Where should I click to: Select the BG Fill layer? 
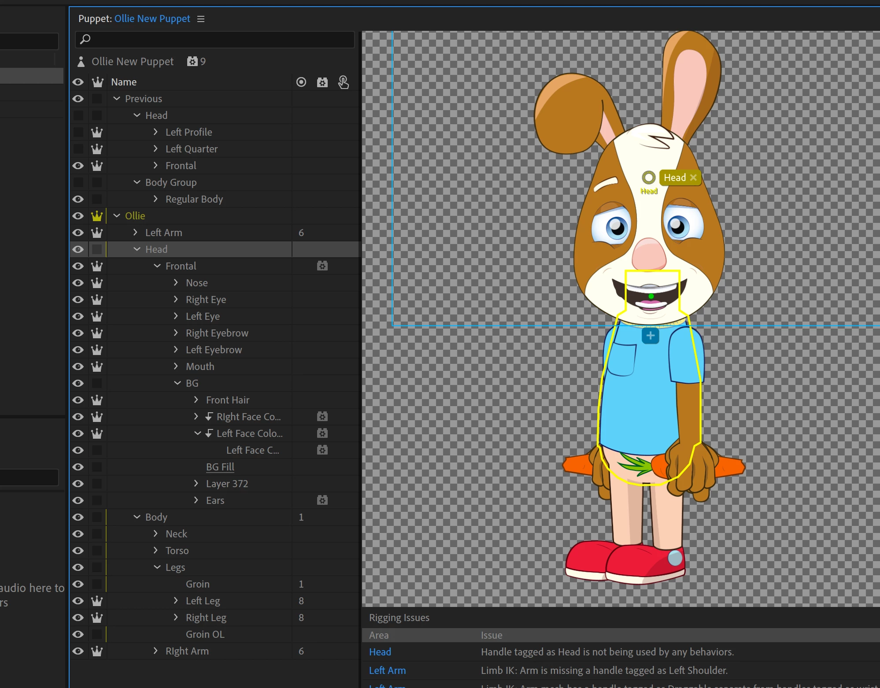pyautogui.click(x=220, y=467)
